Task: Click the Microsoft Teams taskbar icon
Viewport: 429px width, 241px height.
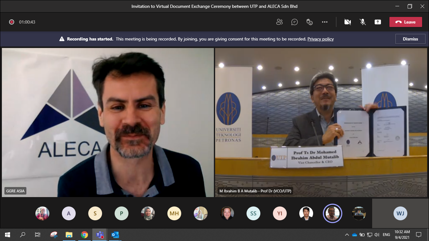Action: click(100, 235)
